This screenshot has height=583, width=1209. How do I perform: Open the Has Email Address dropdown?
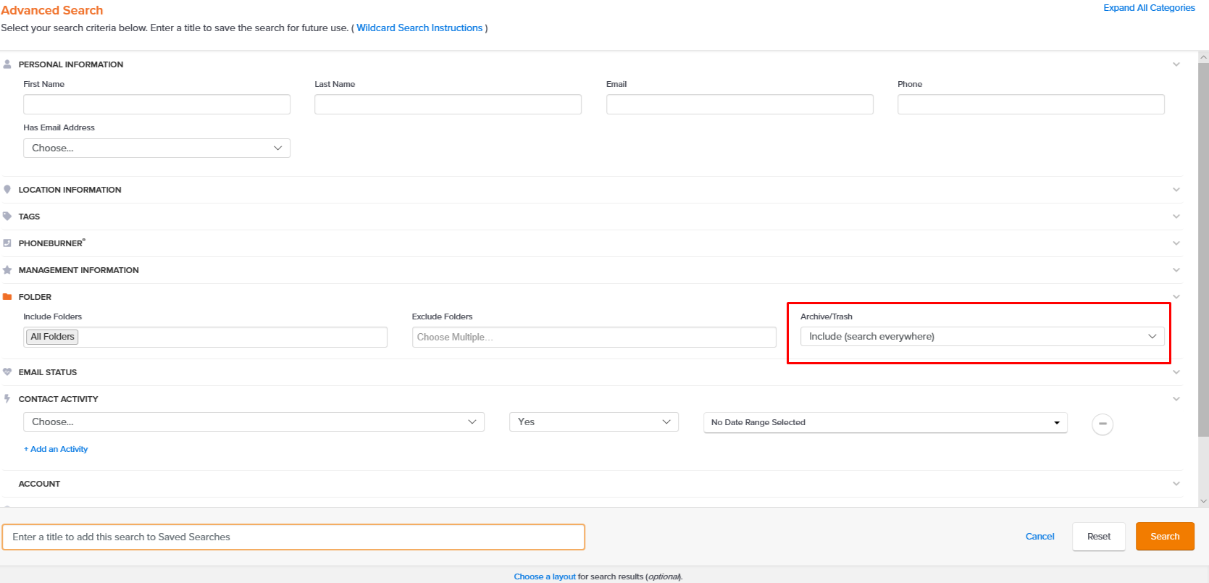pyautogui.click(x=156, y=148)
